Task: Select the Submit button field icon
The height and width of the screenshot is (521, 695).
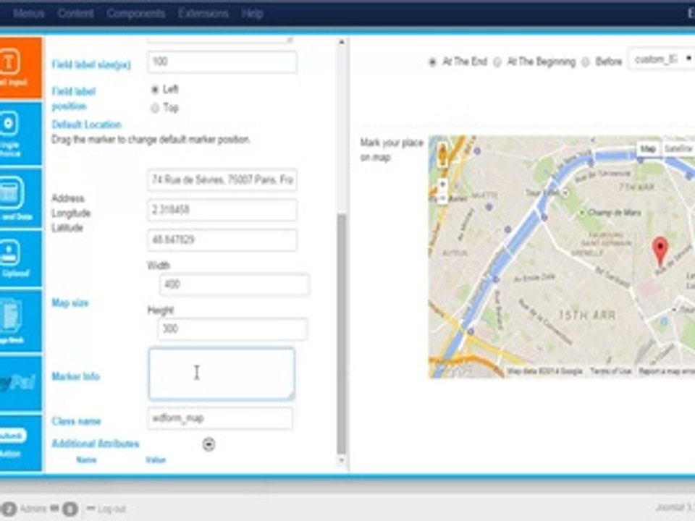Action: coord(20,442)
